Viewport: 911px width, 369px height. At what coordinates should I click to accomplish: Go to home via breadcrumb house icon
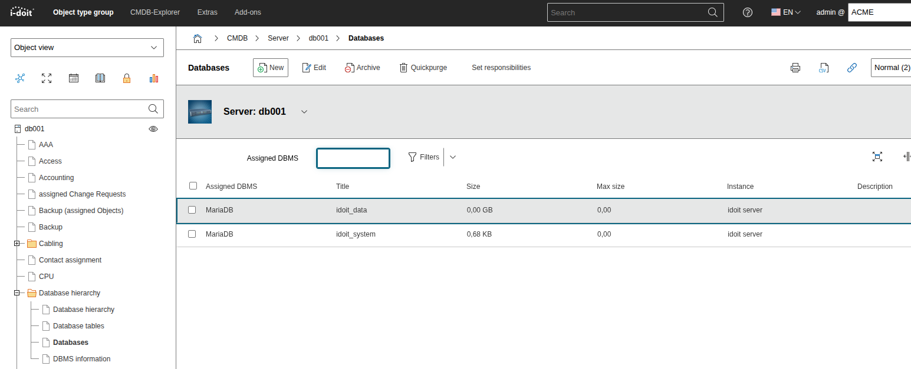click(198, 38)
